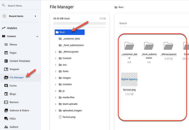Click the Menus hamburger icon
Screen dimensions: 189x130
pos(6,44)
